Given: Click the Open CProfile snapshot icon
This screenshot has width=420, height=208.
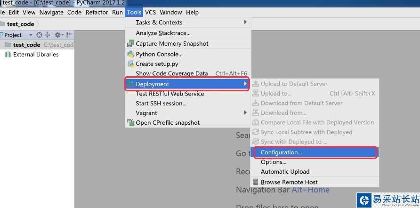Looking at the screenshot, I should [130, 122].
